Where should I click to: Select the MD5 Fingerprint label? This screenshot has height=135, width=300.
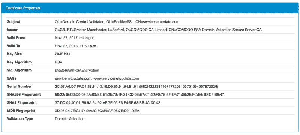pos(21,111)
